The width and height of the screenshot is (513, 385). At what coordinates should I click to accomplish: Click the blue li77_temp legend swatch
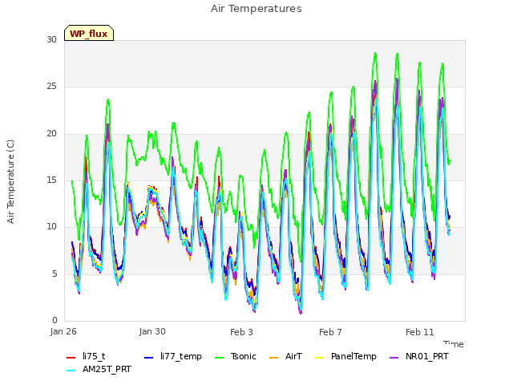tap(149, 358)
